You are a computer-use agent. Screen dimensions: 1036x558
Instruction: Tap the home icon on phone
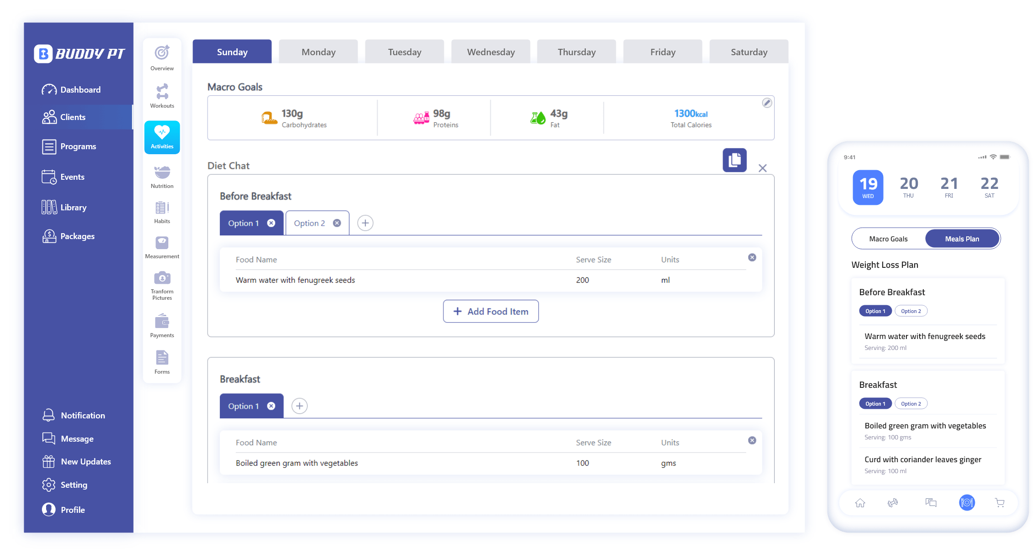pos(860,503)
